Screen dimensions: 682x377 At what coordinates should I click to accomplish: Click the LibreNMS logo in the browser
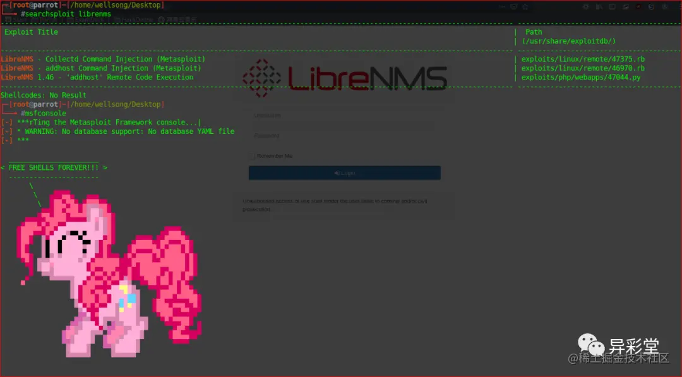pos(345,78)
